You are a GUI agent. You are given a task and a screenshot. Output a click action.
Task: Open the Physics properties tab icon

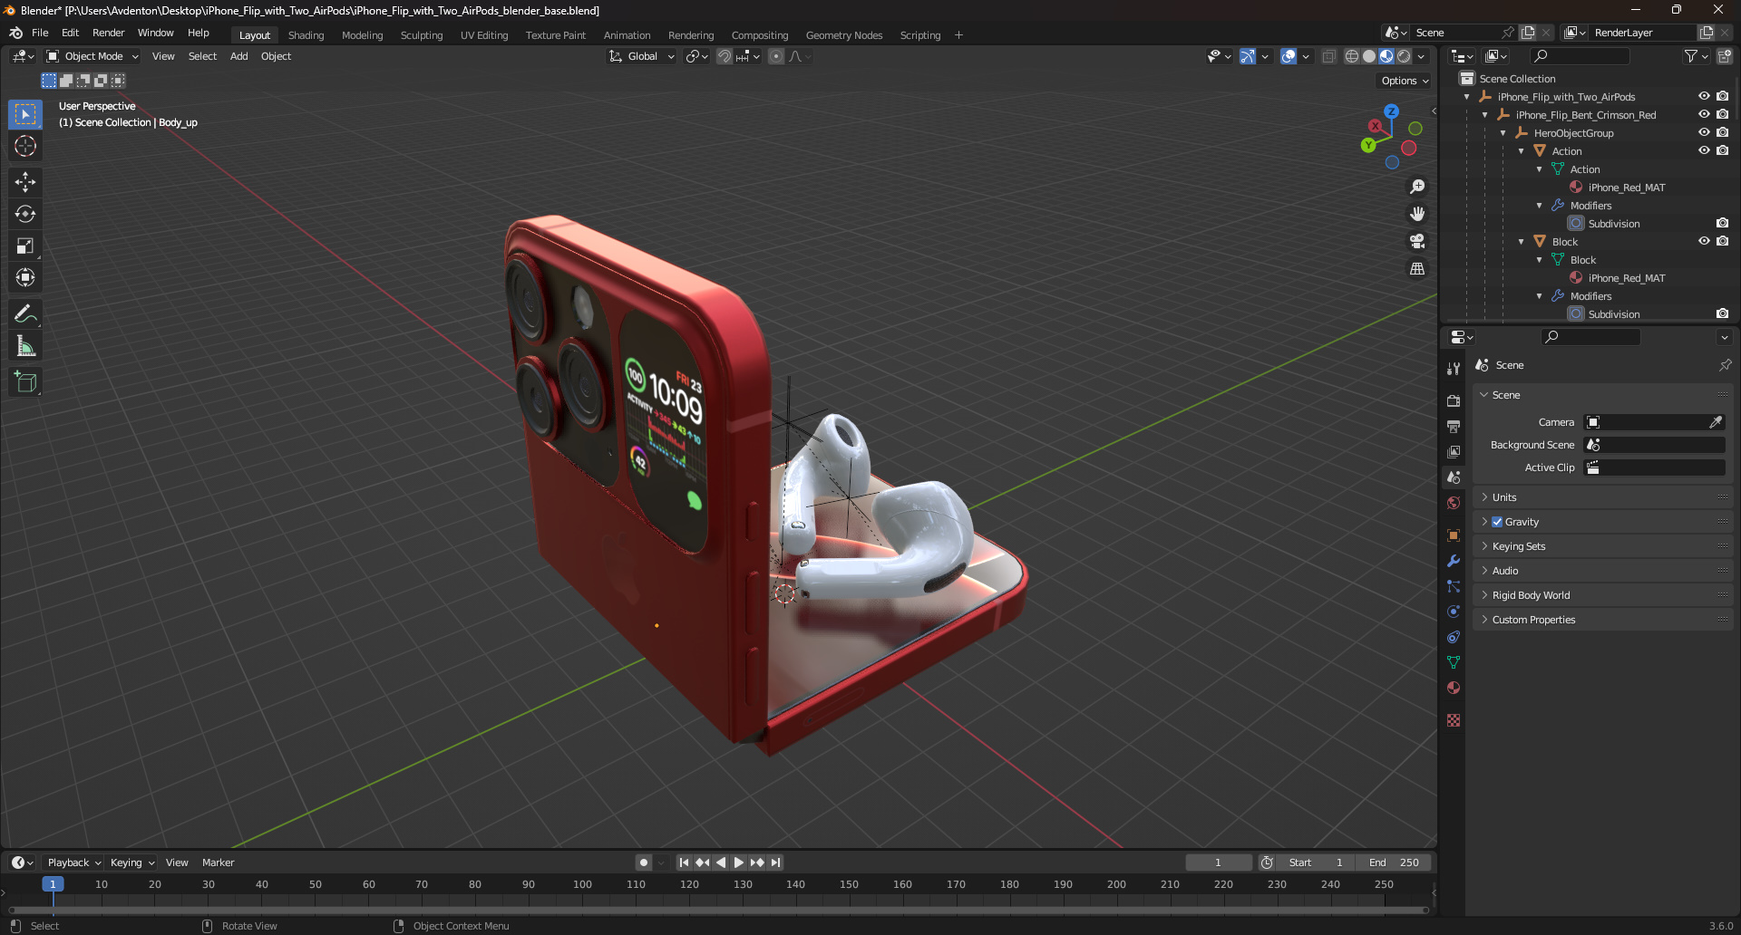[1454, 612]
